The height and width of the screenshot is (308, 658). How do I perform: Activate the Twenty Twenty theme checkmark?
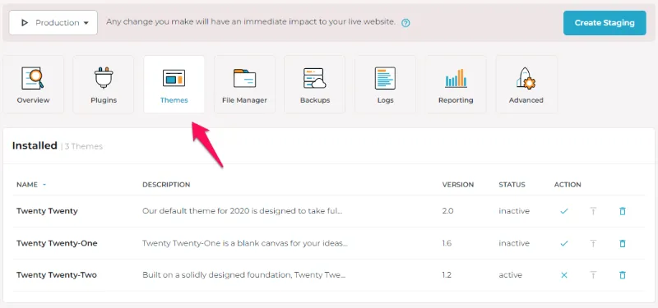(564, 211)
